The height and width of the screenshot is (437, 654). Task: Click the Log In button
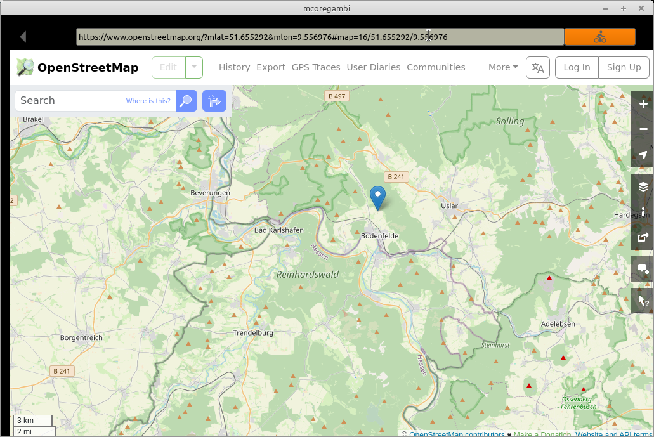pyautogui.click(x=577, y=67)
